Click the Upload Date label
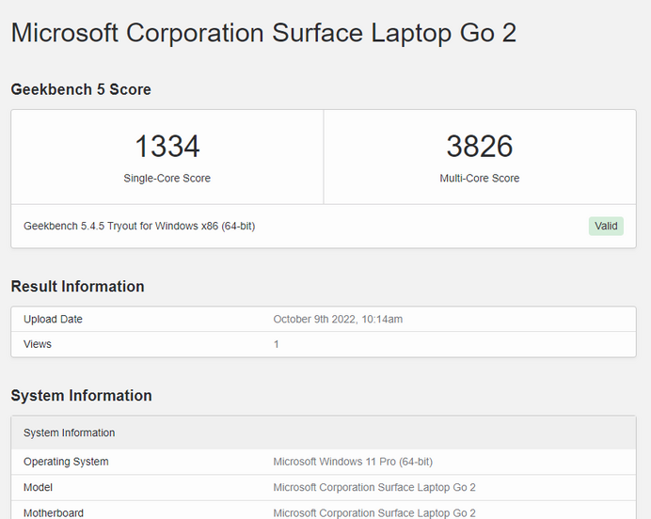 click(53, 319)
